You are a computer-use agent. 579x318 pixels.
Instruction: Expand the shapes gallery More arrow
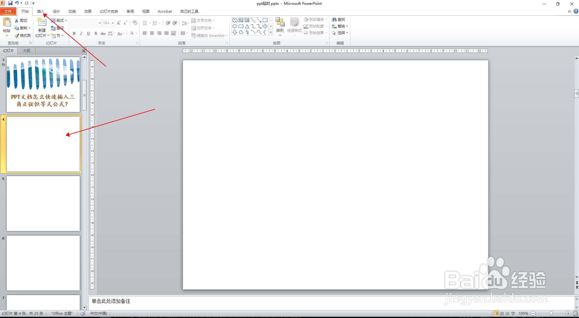[271, 32]
